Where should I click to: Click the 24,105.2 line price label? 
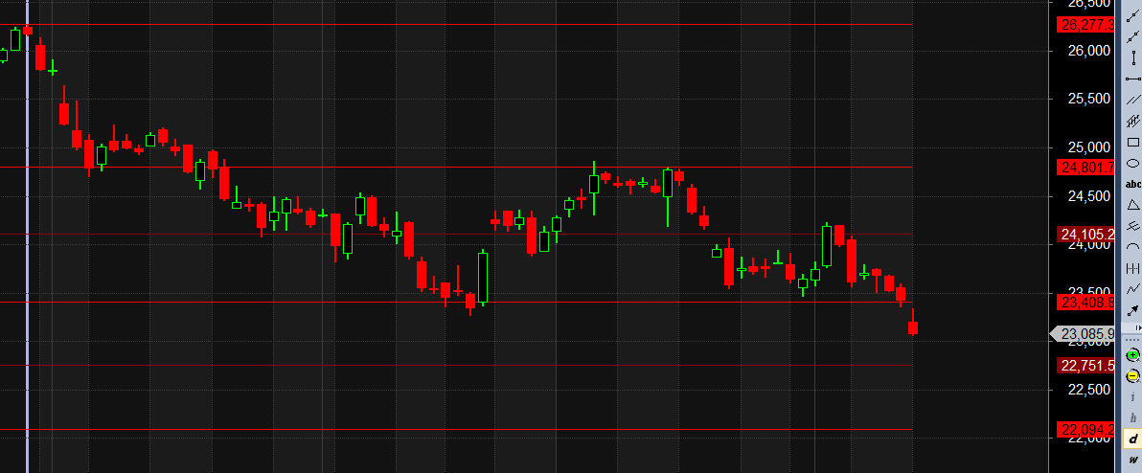[x=1085, y=235]
